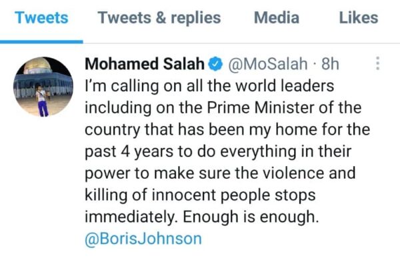This screenshot has height=258, width=400.
Task: Open the tweet via the 8h timestamp
Action: point(330,64)
